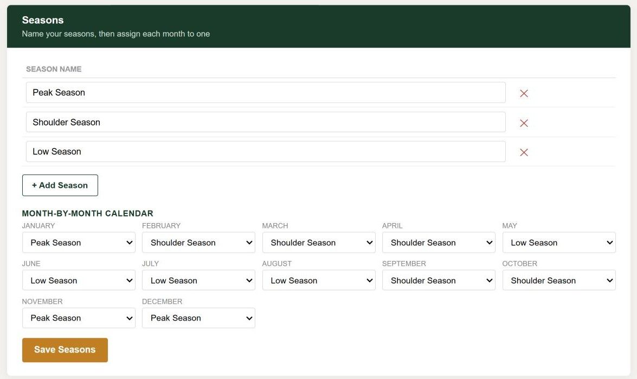Image resolution: width=637 pixels, height=379 pixels.
Task: Expand the November season selector
Action: [79, 318]
